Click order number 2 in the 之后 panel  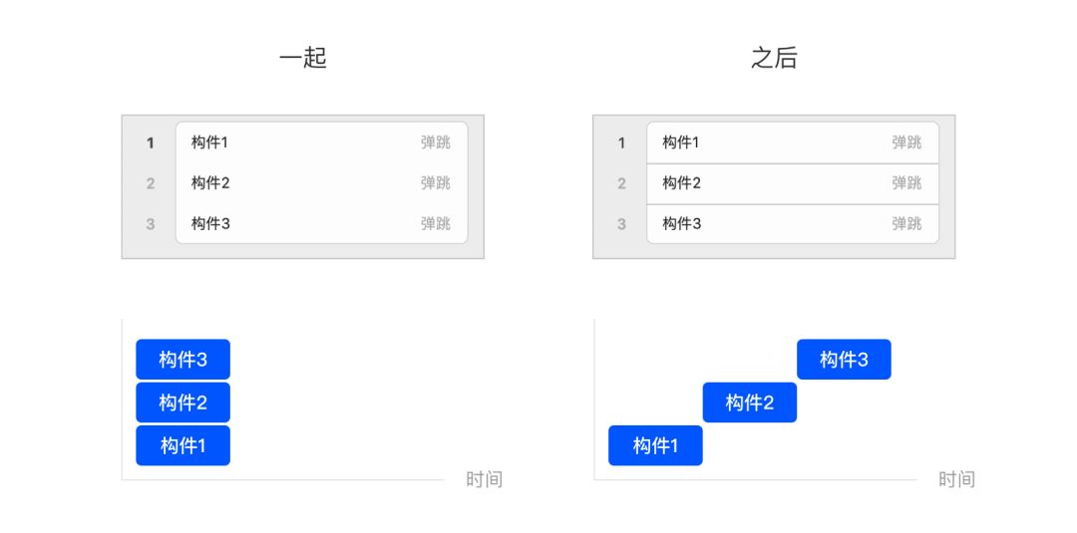click(621, 184)
